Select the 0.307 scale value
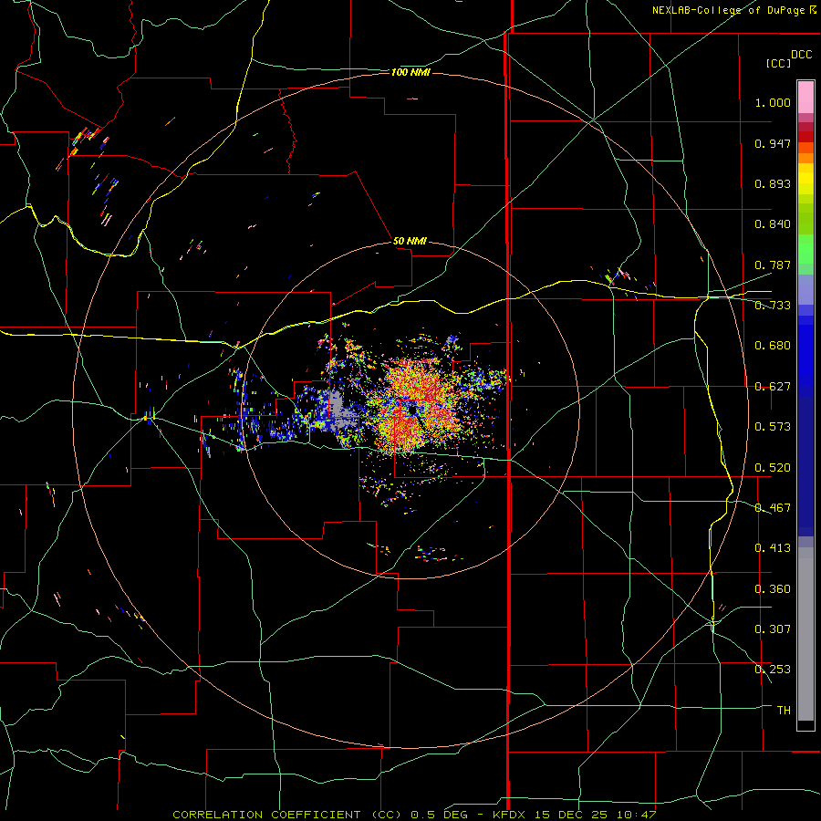Screen dimensions: 821x821 coord(773,629)
